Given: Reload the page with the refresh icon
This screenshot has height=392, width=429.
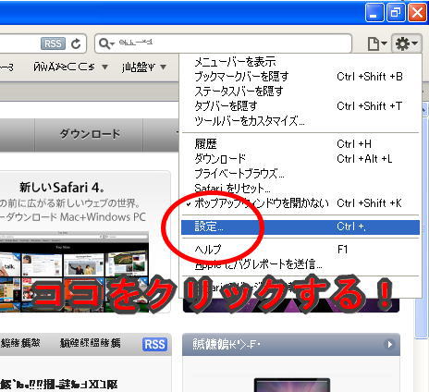Looking at the screenshot, I should point(76,43).
